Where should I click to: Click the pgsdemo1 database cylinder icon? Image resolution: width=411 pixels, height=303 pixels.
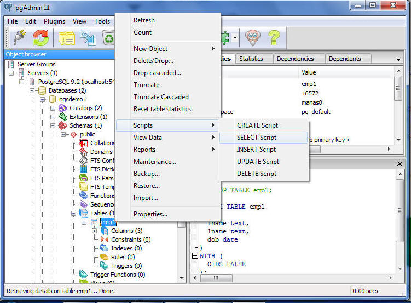pos(53,99)
